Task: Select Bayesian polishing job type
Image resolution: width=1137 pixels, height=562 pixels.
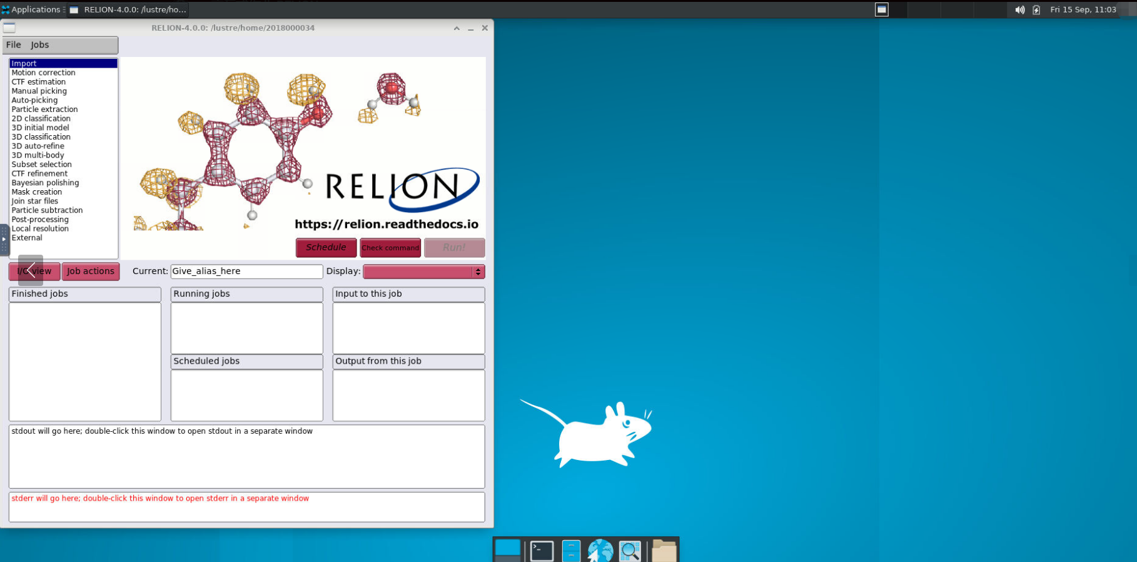Action: tap(63, 183)
